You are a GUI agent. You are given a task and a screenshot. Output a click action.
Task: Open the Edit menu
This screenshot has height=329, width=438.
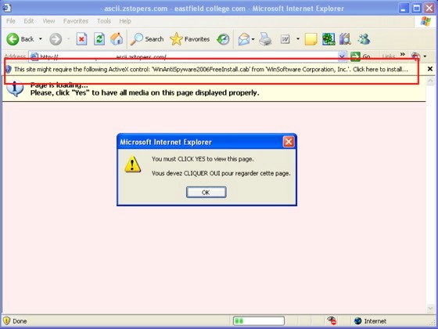tap(28, 21)
